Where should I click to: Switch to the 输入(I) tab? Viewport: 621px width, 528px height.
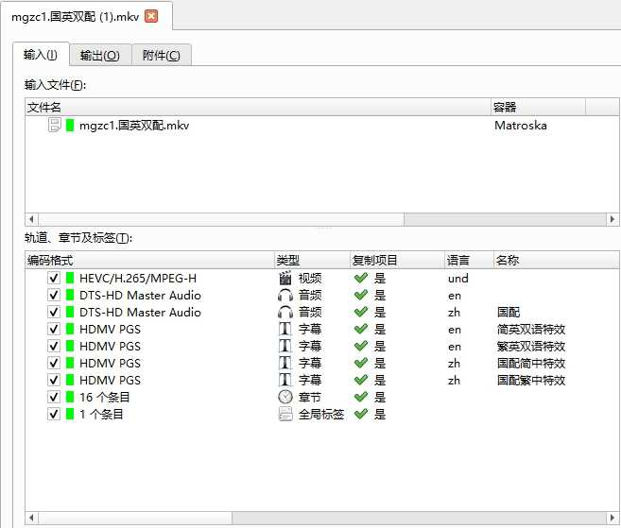(41, 55)
